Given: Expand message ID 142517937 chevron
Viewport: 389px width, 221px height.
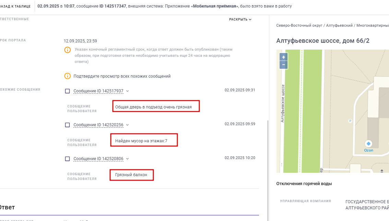Looking at the screenshot, I should 128,91.
